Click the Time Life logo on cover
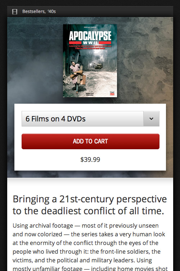 [112, 93]
